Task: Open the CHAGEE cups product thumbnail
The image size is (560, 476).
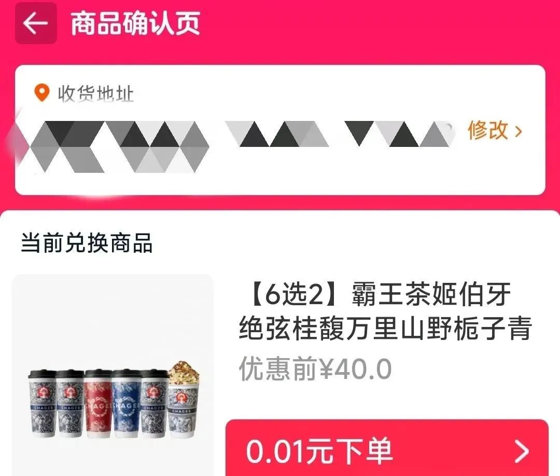Action: tap(113, 375)
